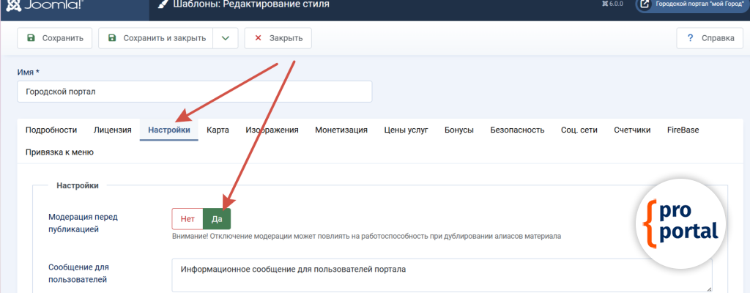The height and width of the screenshot is (293, 750).
Task: Set moderation toggle to Да
Action: coord(216,219)
